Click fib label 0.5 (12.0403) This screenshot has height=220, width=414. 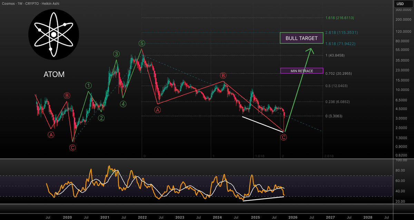[336, 86]
